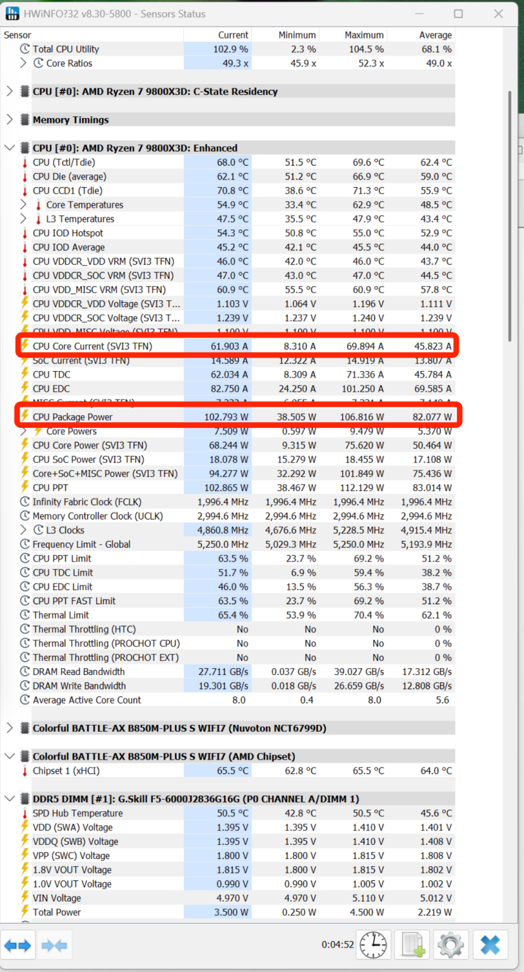The image size is (524, 972).
Task: Select the Thermal Throttling (HTC) row
Action: (x=84, y=629)
